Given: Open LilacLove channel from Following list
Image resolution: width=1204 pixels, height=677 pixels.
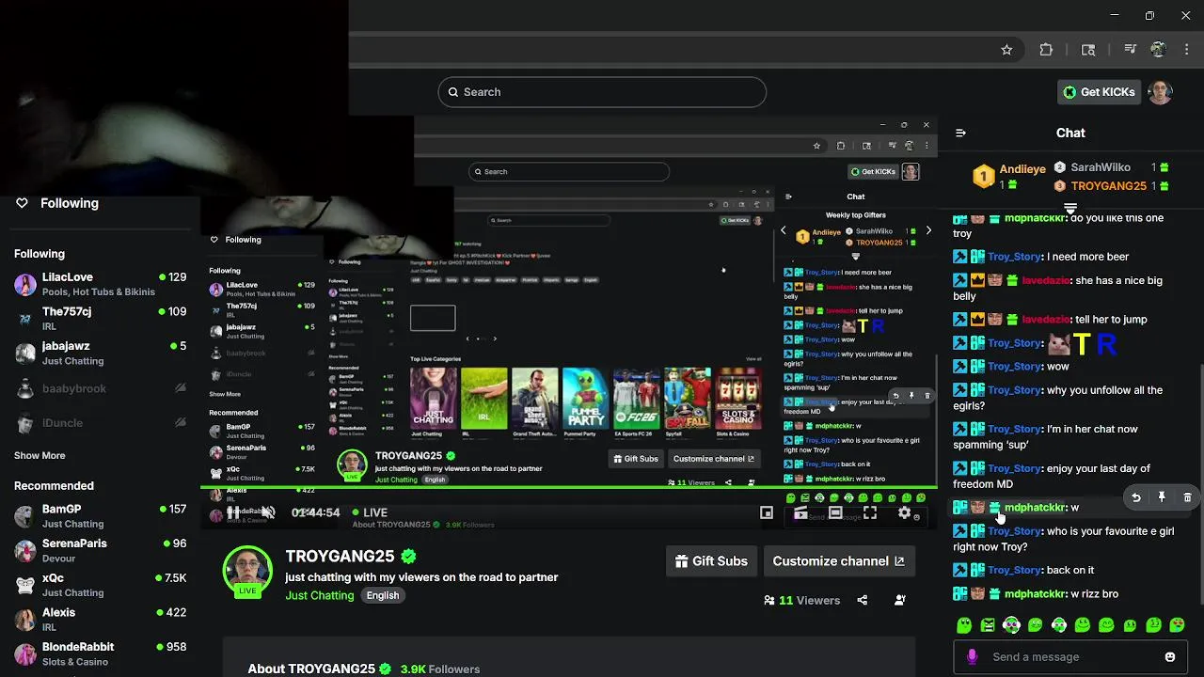Looking at the screenshot, I should coord(100,284).
